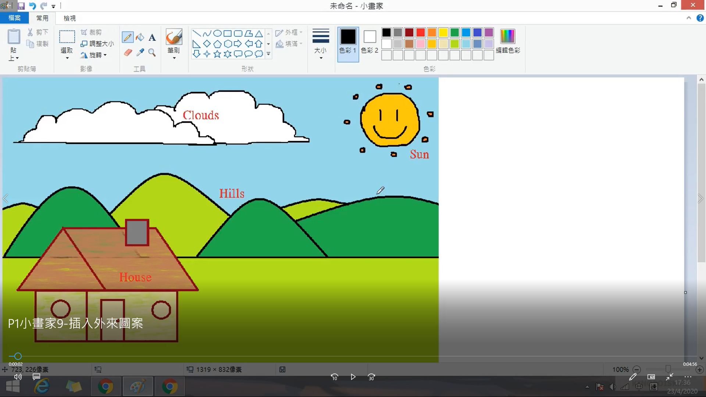Click the video progress bar knob

[x=18, y=356]
